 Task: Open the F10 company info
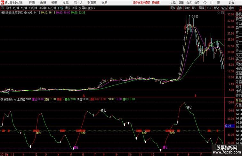point(209,8)
